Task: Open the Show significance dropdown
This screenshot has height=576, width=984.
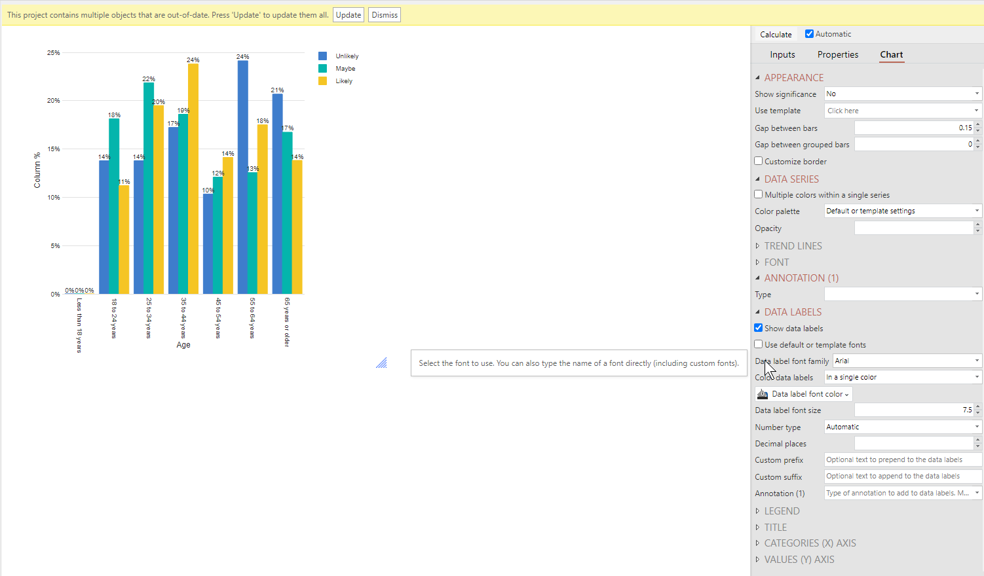Action: [902, 94]
